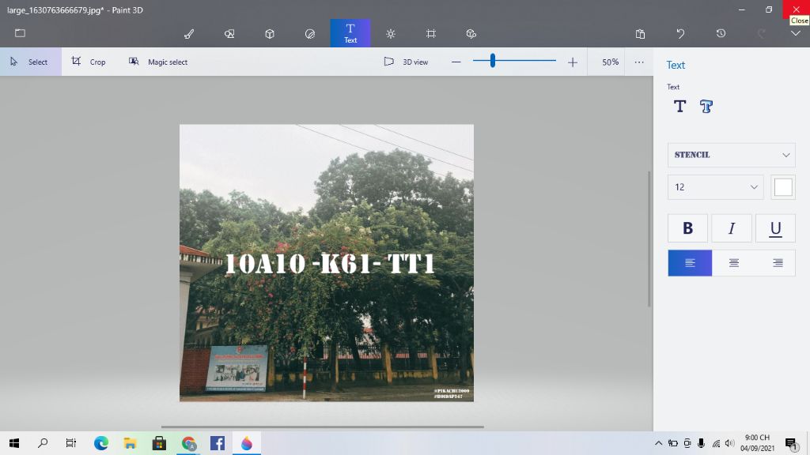Open the Effects panel

point(390,33)
